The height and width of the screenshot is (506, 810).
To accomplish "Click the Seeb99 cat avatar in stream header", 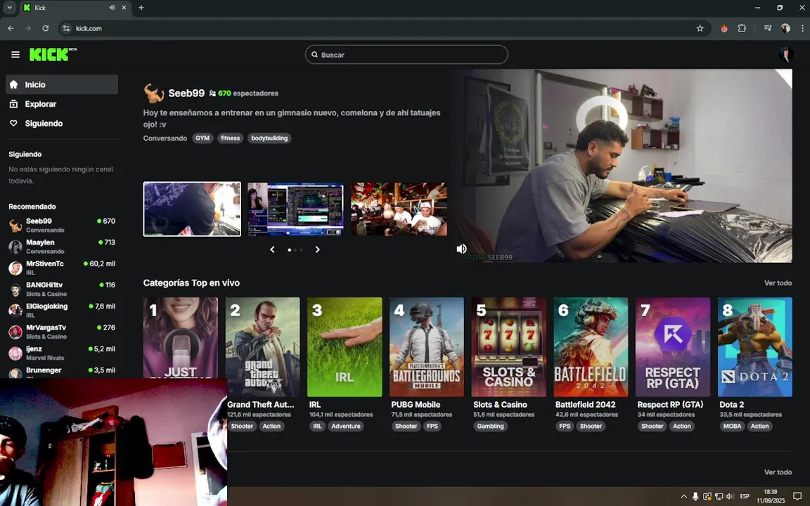I will pyautogui.click(x=153, y=93).
